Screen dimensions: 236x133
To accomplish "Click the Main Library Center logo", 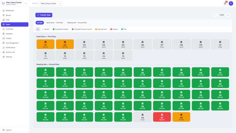I will point(3,3).
